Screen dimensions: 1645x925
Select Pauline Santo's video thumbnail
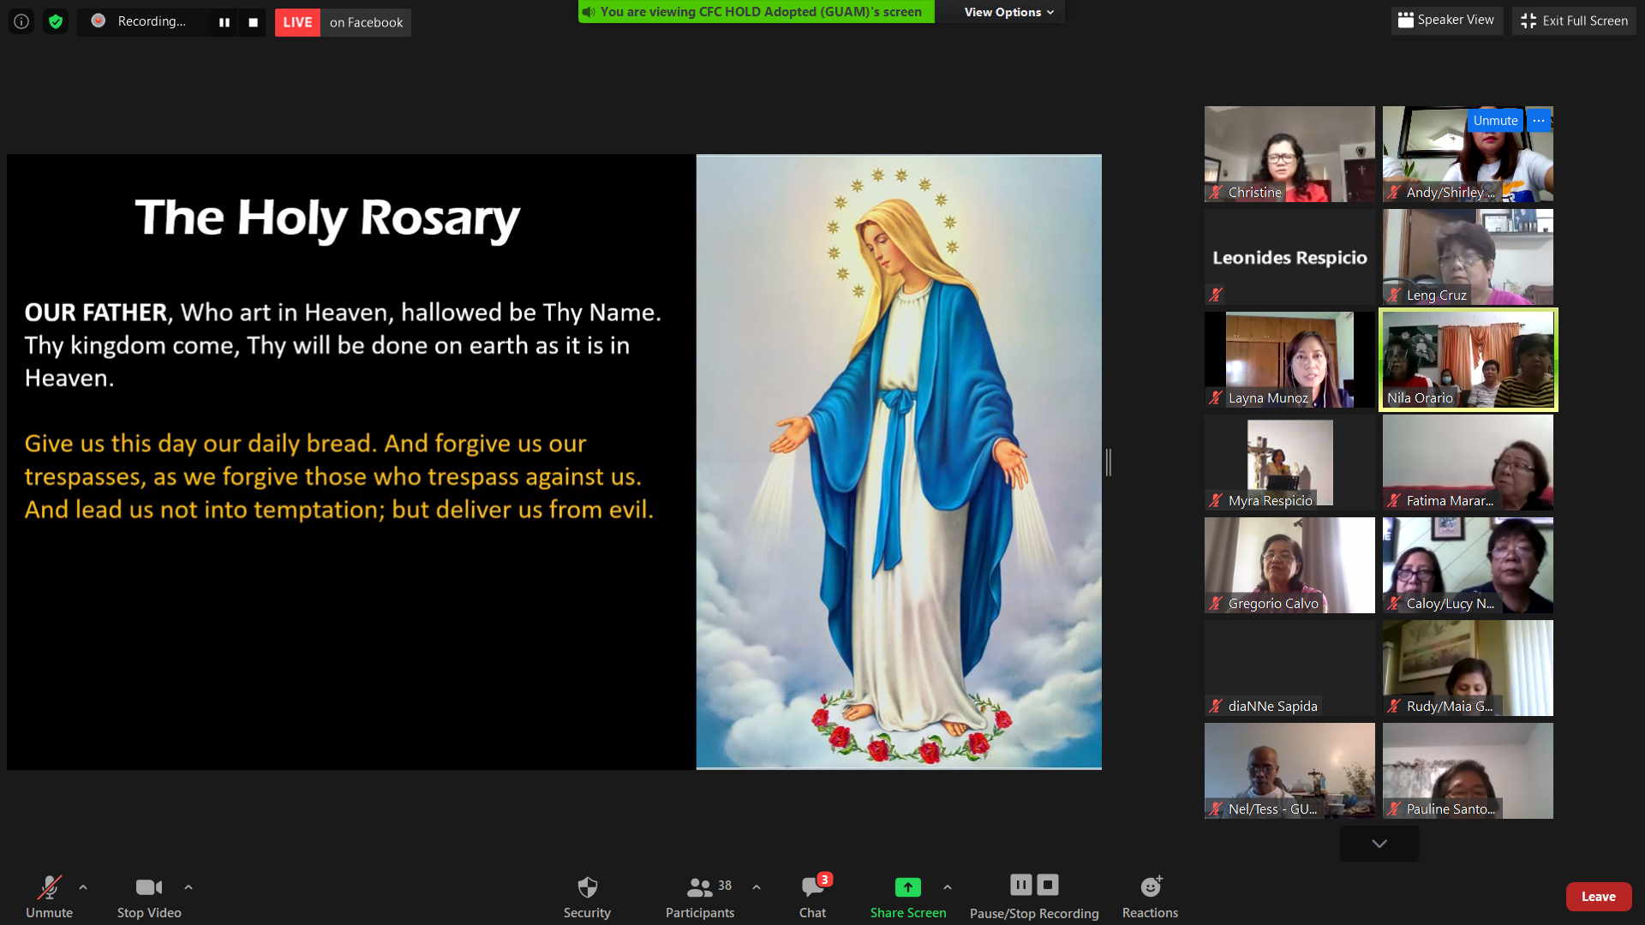pyautogui.click(x=1468, y=771)
